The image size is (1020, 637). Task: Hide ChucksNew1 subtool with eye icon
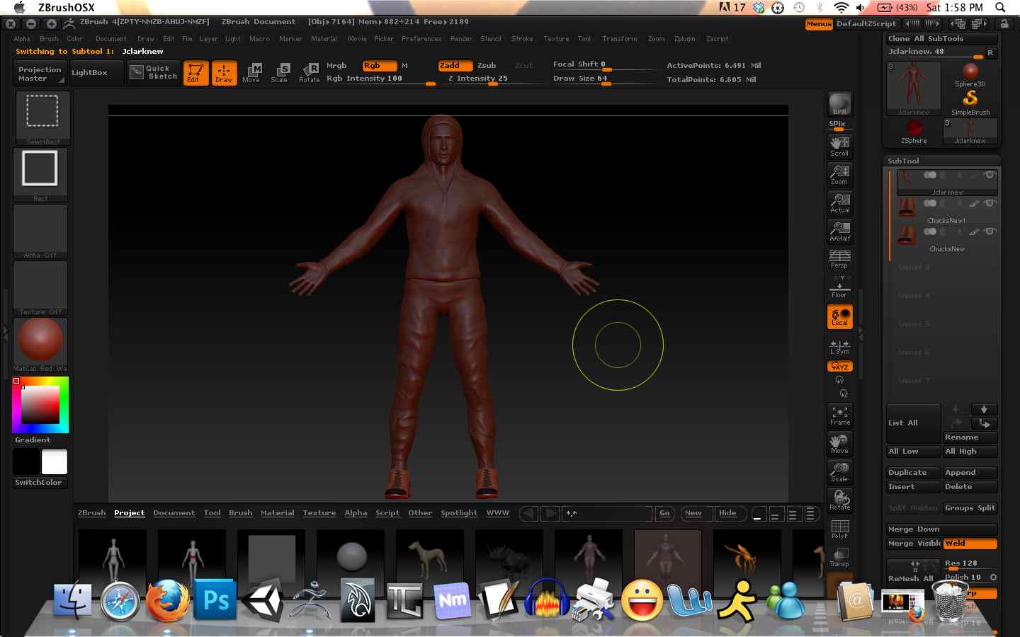[x=990, y=204]
